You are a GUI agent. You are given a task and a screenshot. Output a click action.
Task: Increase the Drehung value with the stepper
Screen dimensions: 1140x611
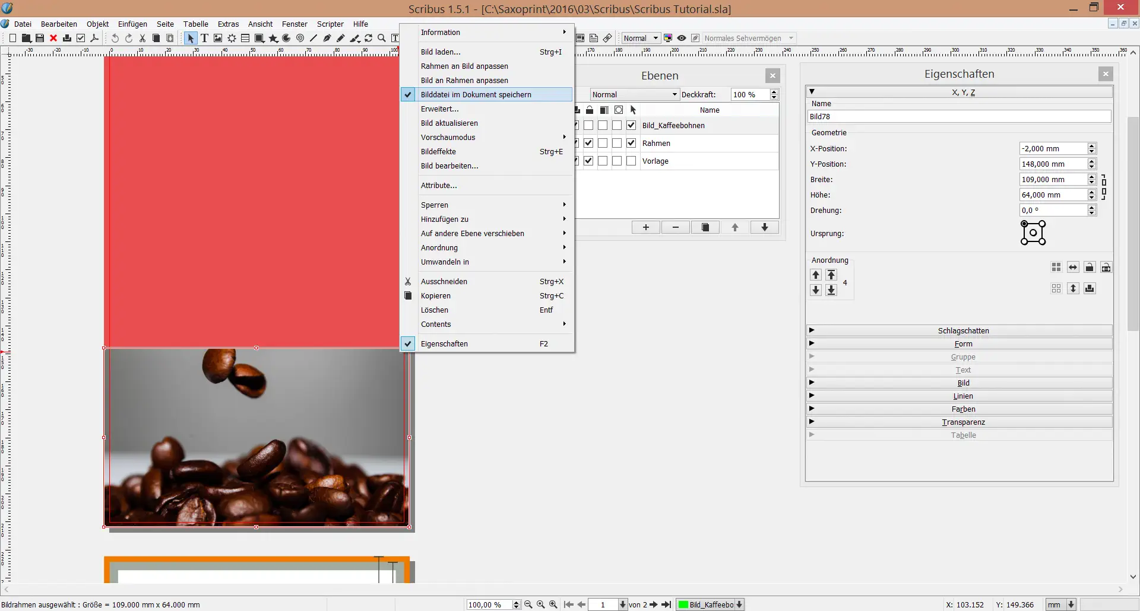click(1091, 207)
